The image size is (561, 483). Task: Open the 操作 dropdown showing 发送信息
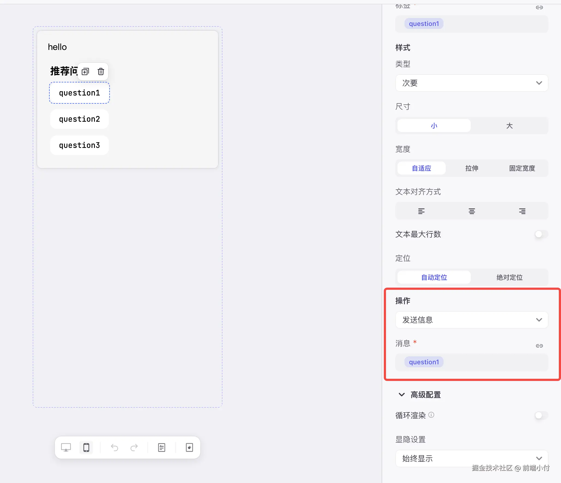pyautogui.click(x=472, y=320)
